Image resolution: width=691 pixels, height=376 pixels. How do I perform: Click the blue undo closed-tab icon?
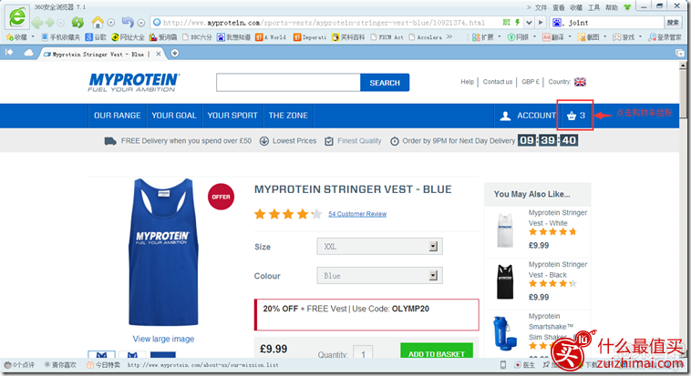(128, 22)
